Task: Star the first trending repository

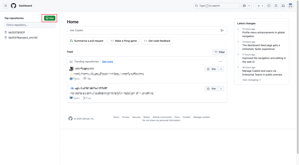Action: 211,69
